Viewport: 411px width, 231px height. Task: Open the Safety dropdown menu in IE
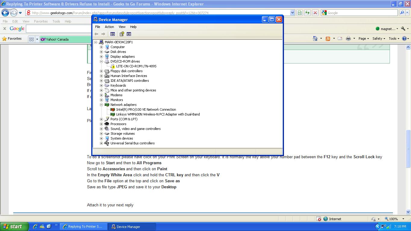(x=379, y=38)
